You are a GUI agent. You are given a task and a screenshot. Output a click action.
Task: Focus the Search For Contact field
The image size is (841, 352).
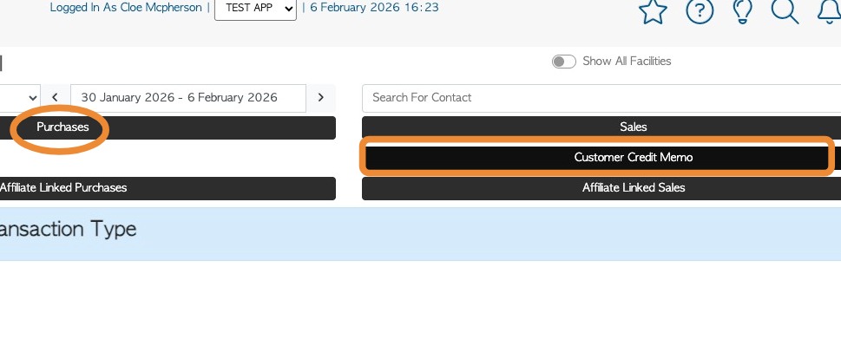[601, 98]
